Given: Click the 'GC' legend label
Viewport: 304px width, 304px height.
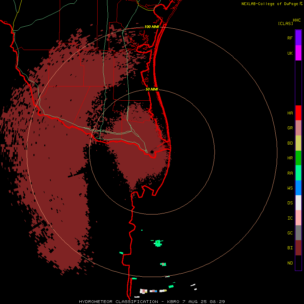Looking at the screenshot, I should (290, 233).
